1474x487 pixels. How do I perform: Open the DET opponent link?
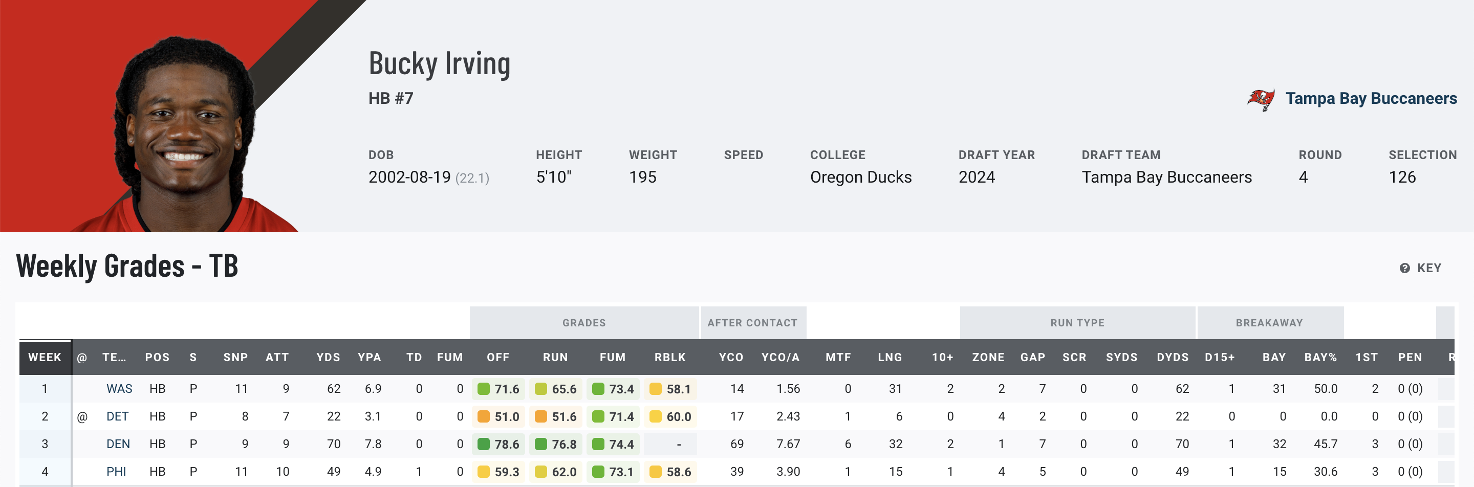pos(117,417)
